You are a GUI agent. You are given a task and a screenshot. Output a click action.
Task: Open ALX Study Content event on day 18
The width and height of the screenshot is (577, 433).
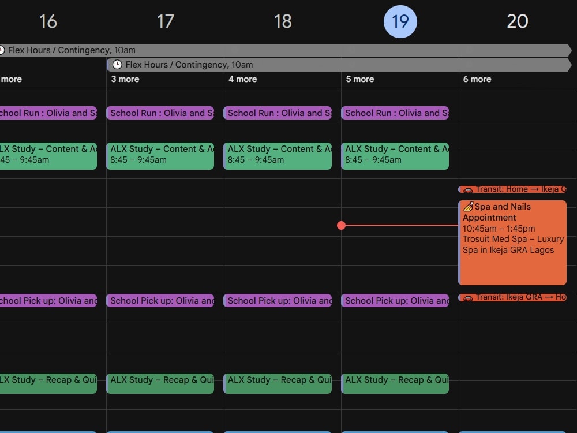point(278,156)
